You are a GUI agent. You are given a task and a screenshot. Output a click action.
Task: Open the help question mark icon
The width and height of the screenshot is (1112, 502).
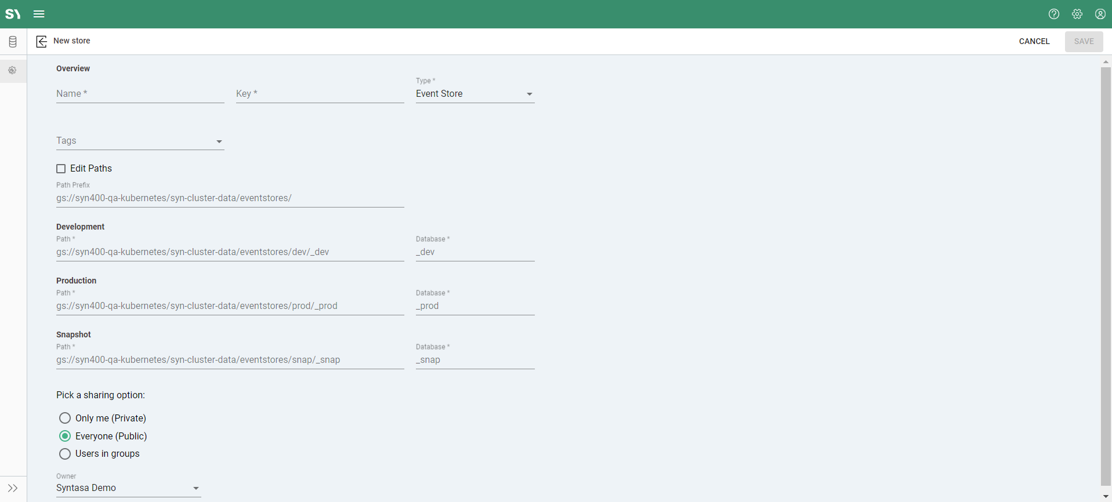pyautogui.click(x=1053, y=14)
